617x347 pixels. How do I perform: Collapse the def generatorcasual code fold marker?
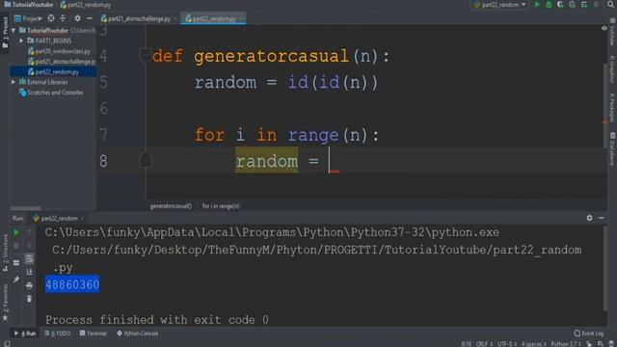[x=146, y=56]
